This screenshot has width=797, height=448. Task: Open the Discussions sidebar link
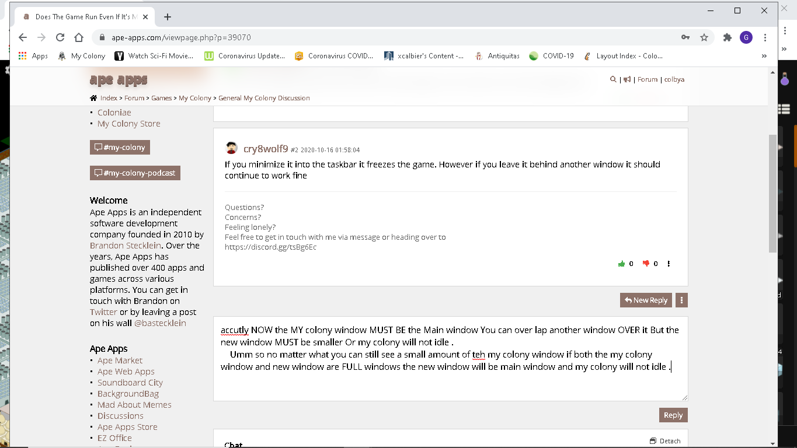click(x=120, y=416)
